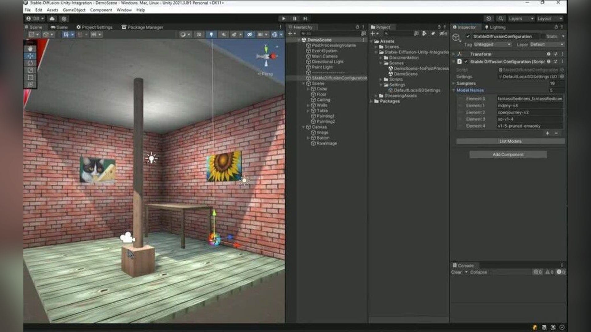
Task: Expand the Transform component
Action: coord(454,54)
